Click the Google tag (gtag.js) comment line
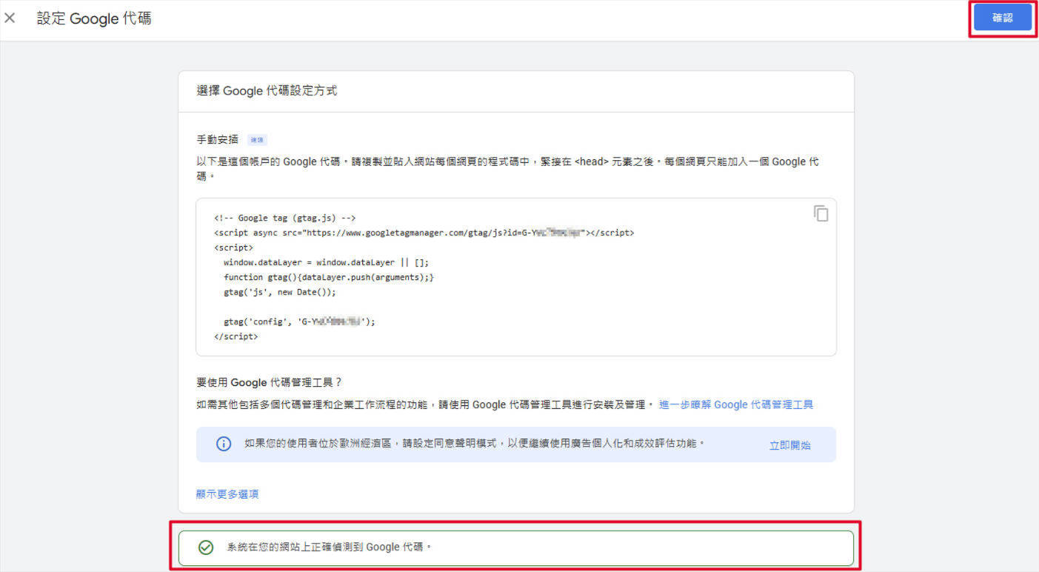1039x572 pixels. tap(285, 218)
